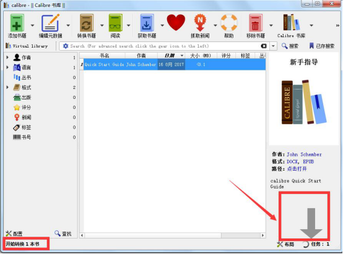Sort by 大小 (MB) size column header
The width and height of the screenshot is (343, 254).
pos(201,56)
